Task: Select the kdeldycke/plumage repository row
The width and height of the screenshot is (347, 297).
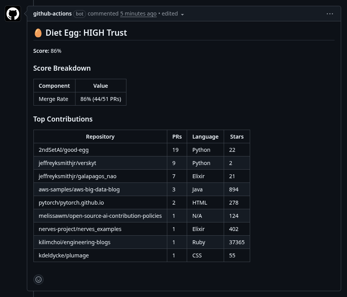Action: 64,255
